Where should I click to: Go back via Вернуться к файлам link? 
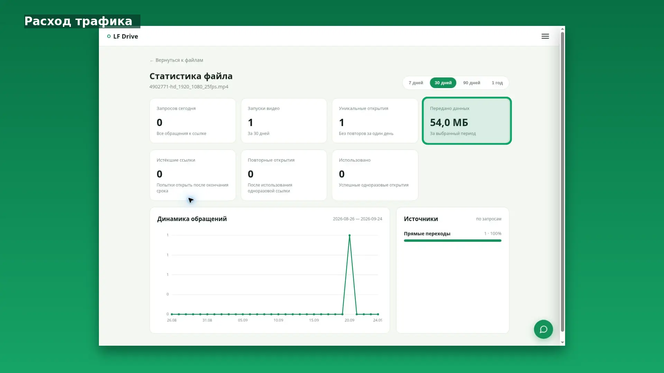(176, 60)
